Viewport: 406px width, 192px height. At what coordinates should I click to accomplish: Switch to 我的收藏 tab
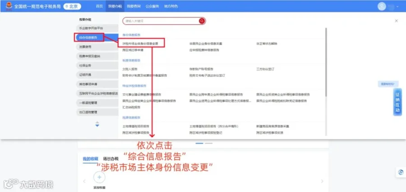pyautogui.click(x=90, y=159)
